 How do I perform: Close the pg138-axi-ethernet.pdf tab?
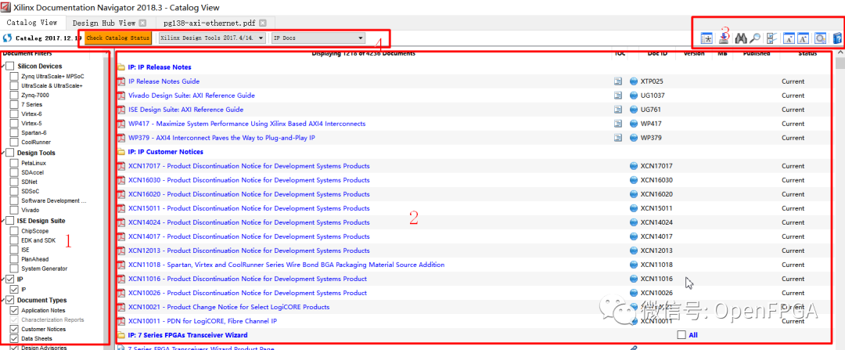click(262, 23)
